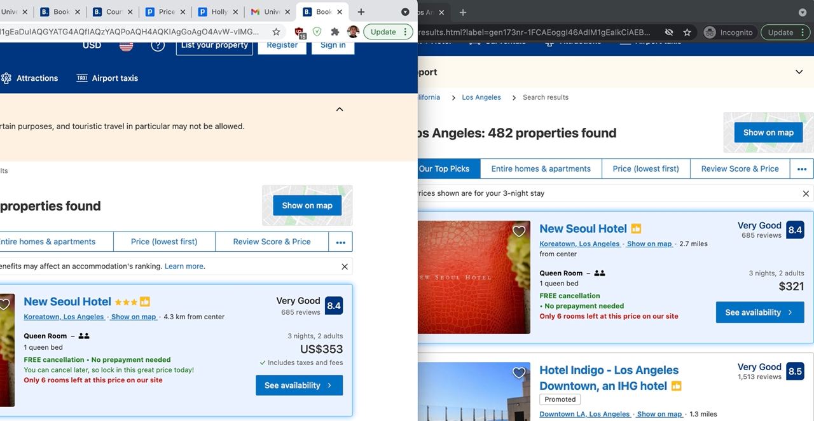Viewport: 814px width, 421px height.
Task: Switch to the Price browser tab
Action: coord(165,11)
